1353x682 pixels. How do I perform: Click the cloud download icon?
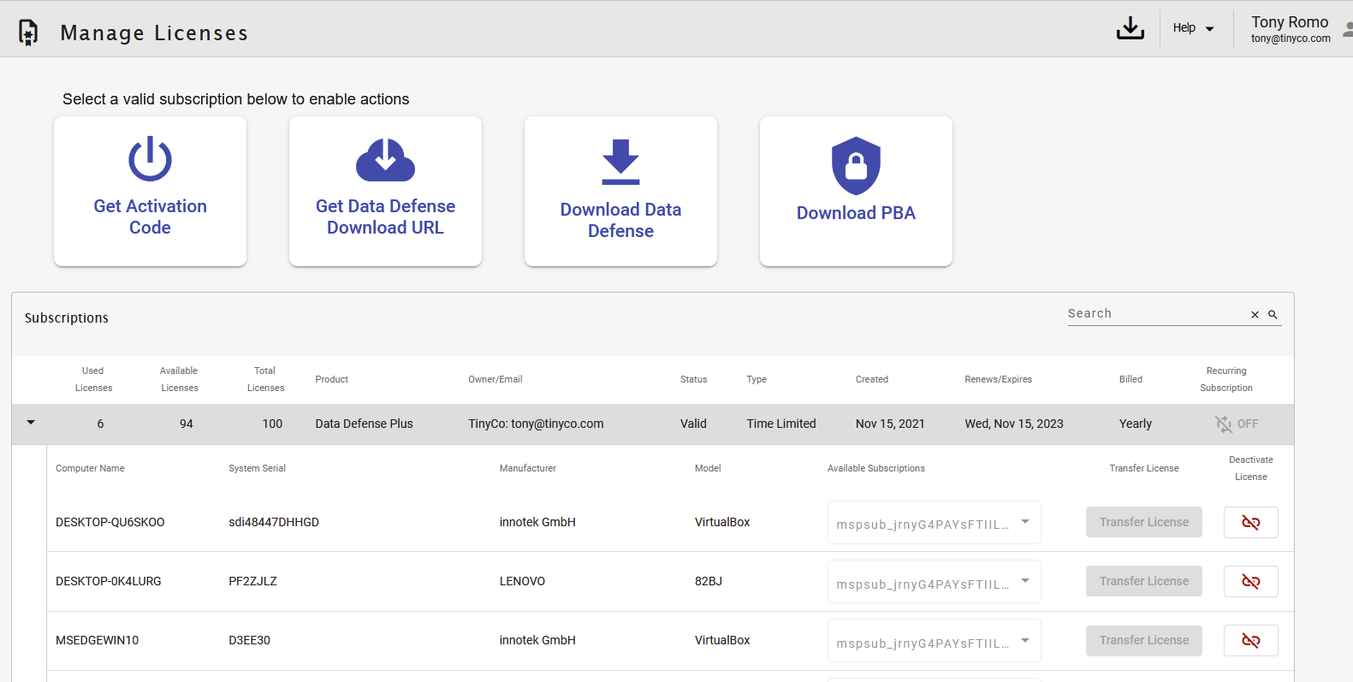[385, 160]
